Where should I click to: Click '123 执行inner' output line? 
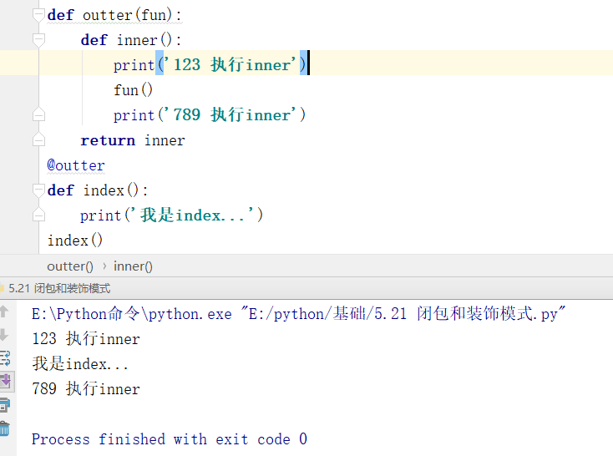tap(86, 339)
